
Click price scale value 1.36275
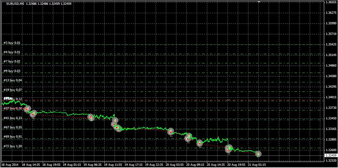(331, 13)
